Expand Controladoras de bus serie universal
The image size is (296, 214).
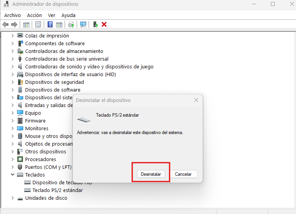click(x=12, y=59)
